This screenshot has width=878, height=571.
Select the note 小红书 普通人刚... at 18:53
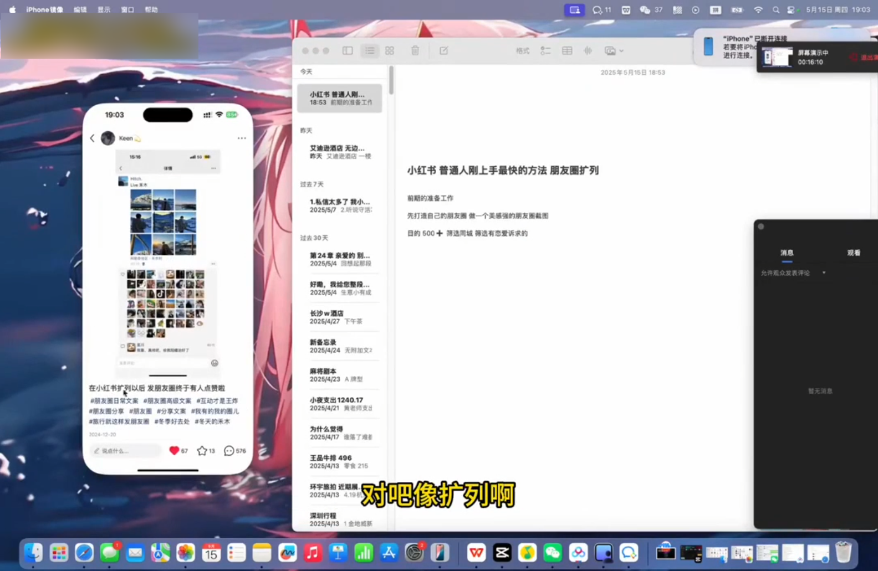coord(340,98)
